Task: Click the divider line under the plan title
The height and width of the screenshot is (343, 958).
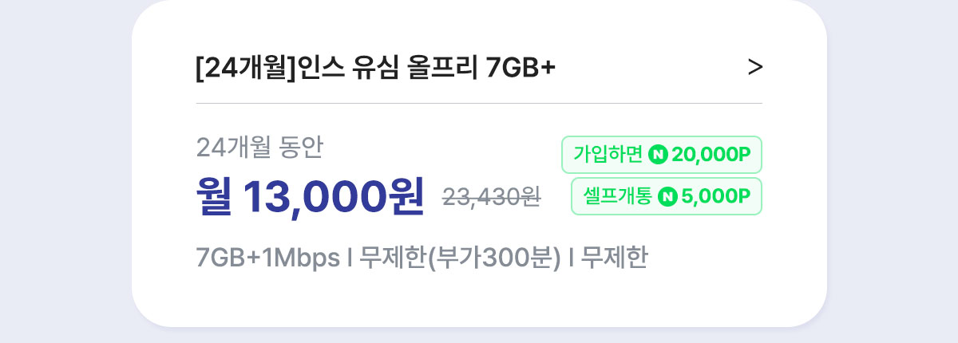Action: click(x=479, y=103)
